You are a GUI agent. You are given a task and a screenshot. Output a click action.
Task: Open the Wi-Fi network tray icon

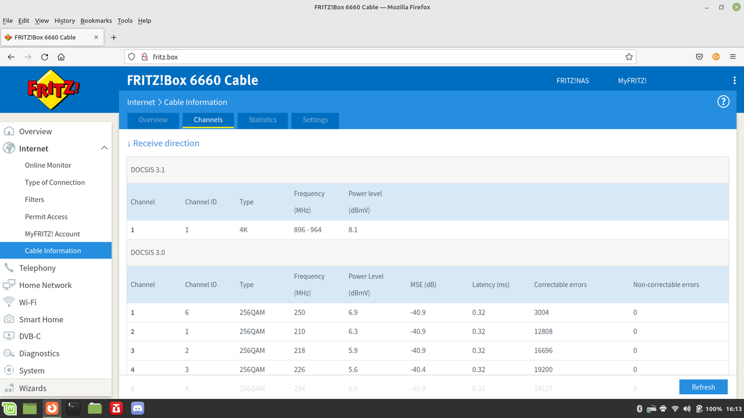coord(675,409)
